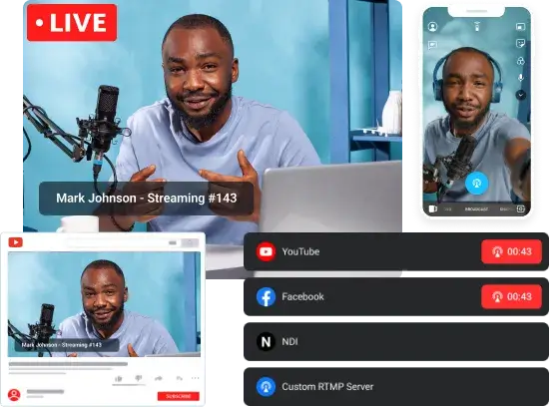Open the chat bubble icon on the phone
This screenshot has width=559, height=407.
[432, 45]
